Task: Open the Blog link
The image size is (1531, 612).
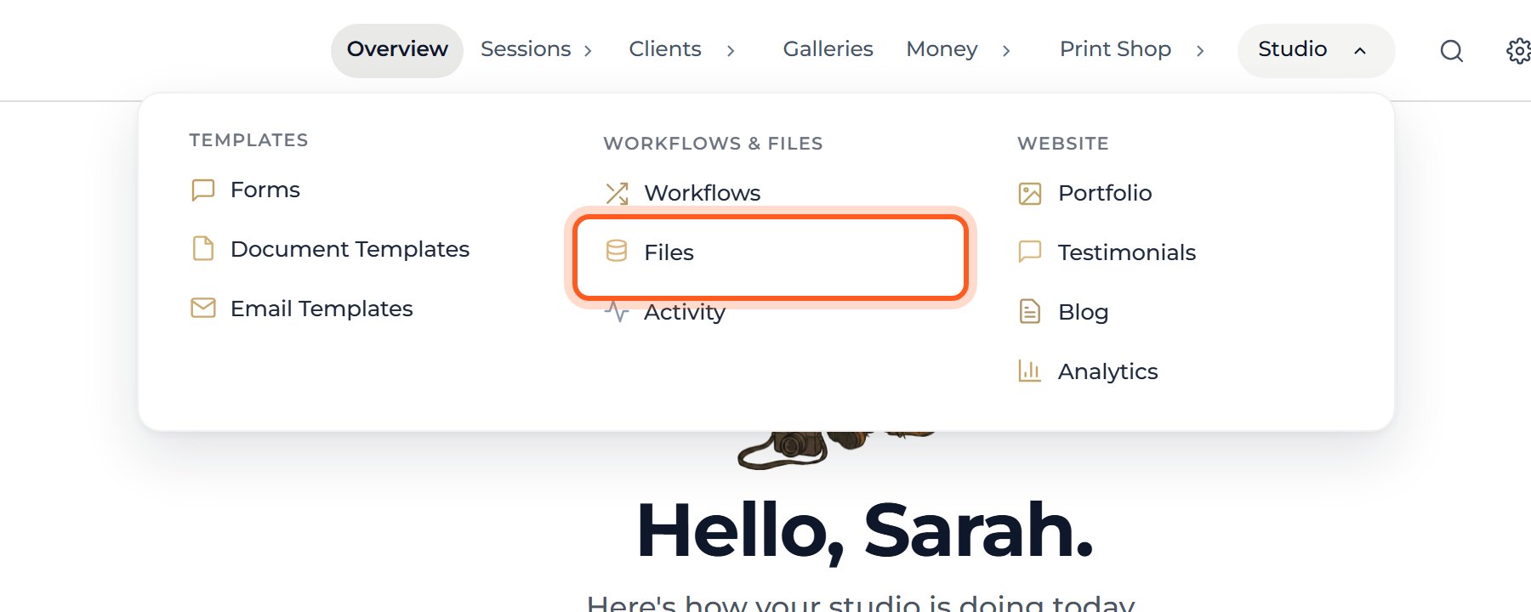Action: 1083,312
